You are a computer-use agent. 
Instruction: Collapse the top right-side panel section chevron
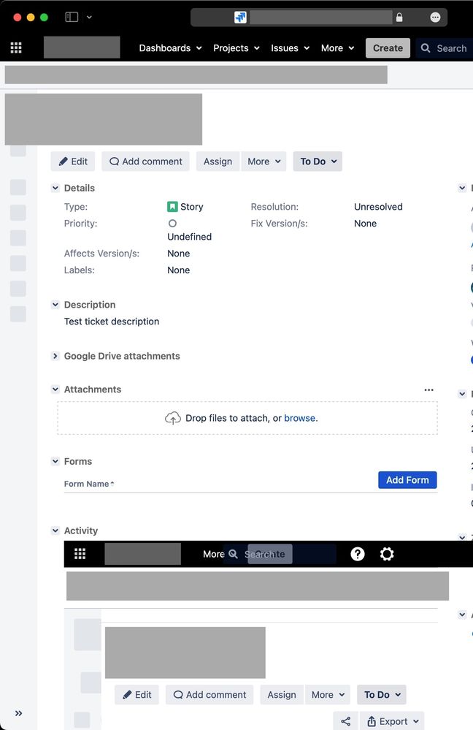pos(462,188)
